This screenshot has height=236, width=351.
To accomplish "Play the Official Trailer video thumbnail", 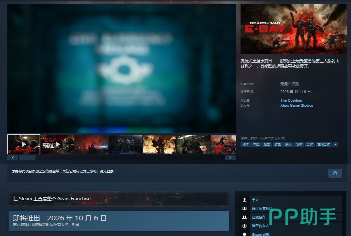I will (58, 144).
